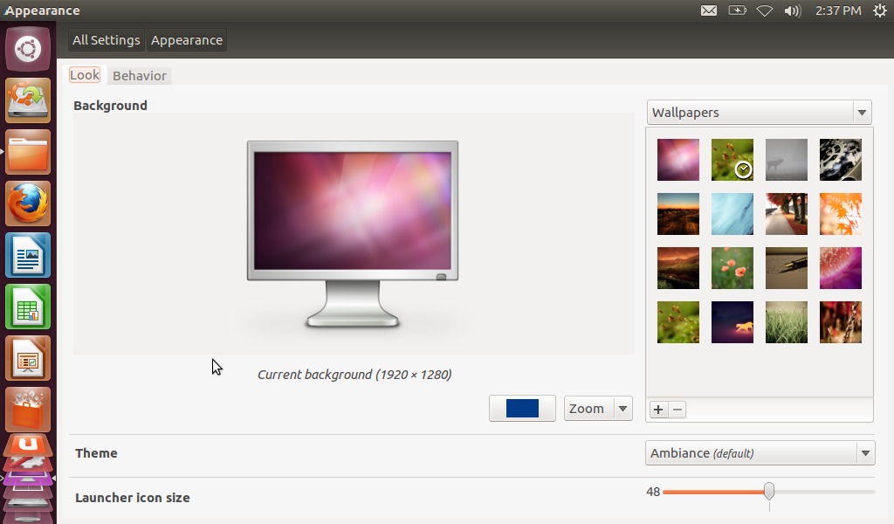Select the light blue streaks wallpaper
Image resolution: width=894 pixels, height=524 pixels.
732,214
